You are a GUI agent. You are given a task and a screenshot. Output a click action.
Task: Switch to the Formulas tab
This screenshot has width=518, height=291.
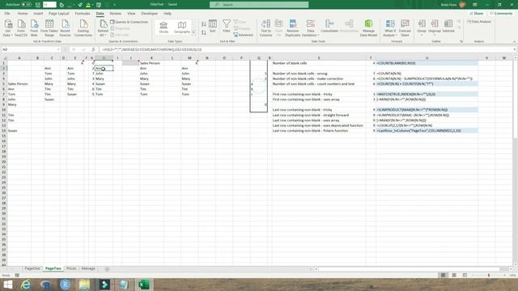coord(83,14)
